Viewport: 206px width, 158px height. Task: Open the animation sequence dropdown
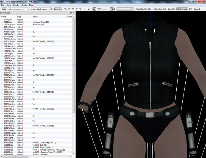[x=125, y=9]
